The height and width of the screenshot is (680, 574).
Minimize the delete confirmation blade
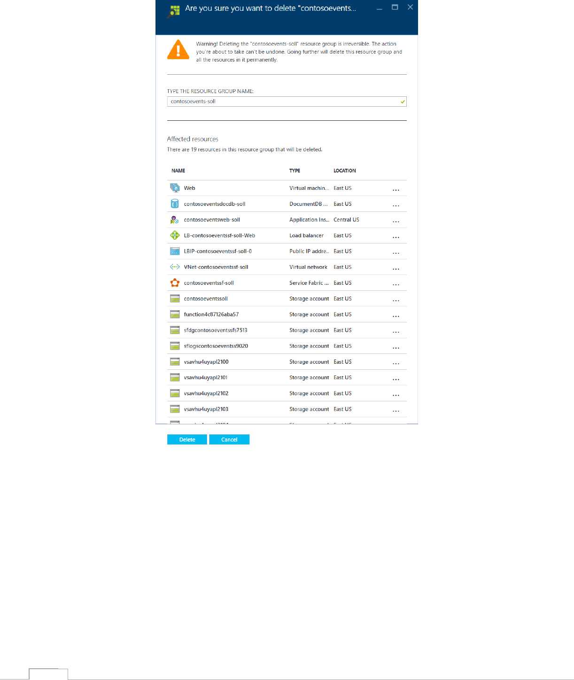tap(380, 8)
